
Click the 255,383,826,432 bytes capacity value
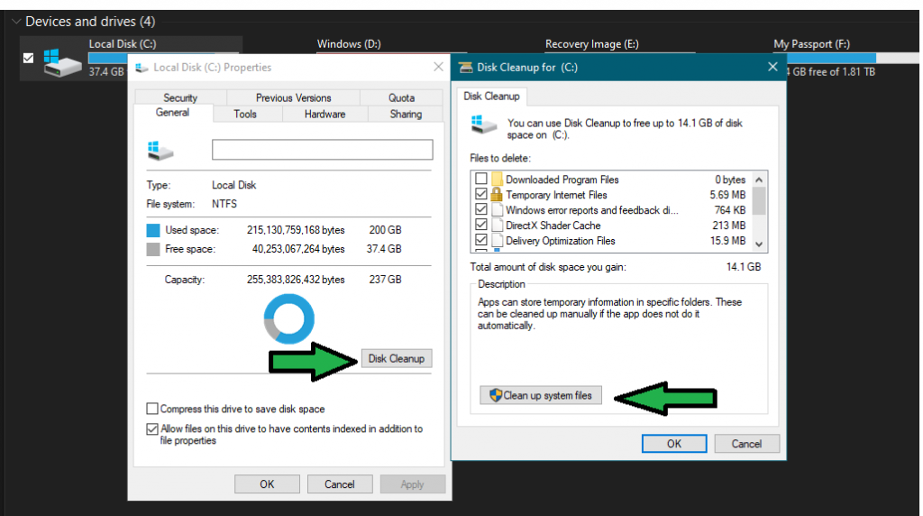coord(296,280)
